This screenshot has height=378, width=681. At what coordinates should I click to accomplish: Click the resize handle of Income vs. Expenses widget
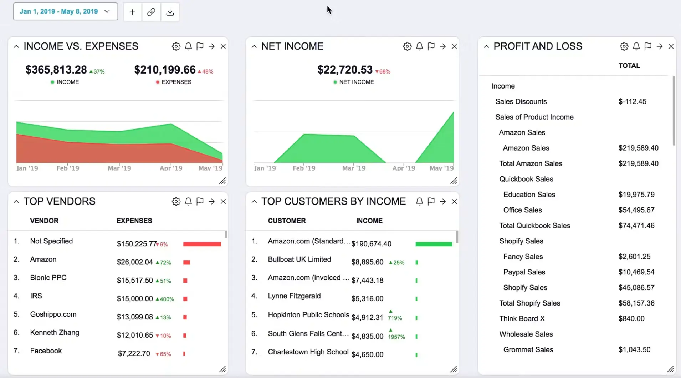(x=222, y=181)
